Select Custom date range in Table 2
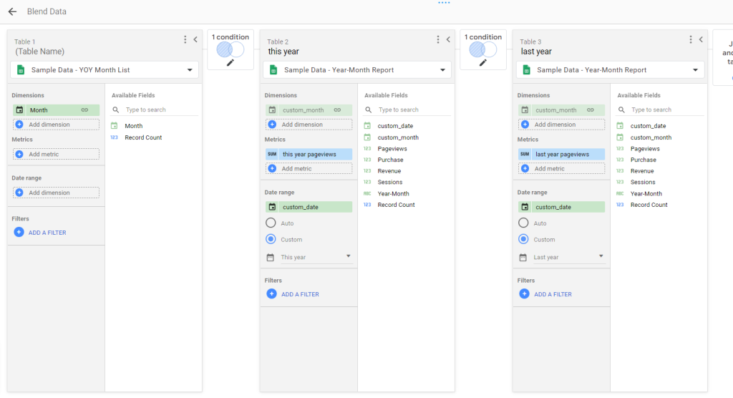This screenshot has height=398, width=733. [x=271, y=240]
